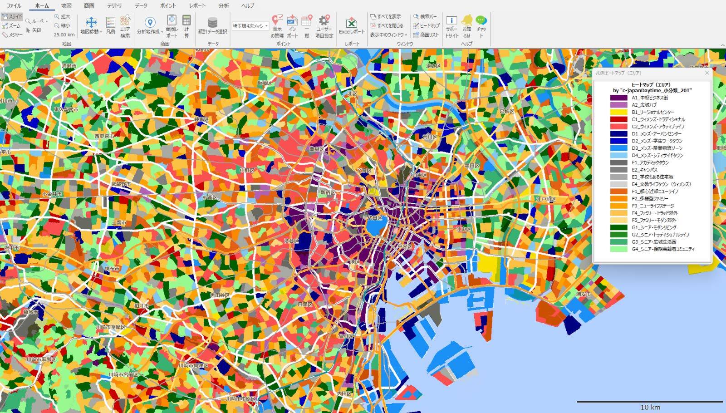726x413 pixels.
Task: Activate the スライド pan mode
Action: (x=12, y=17)
